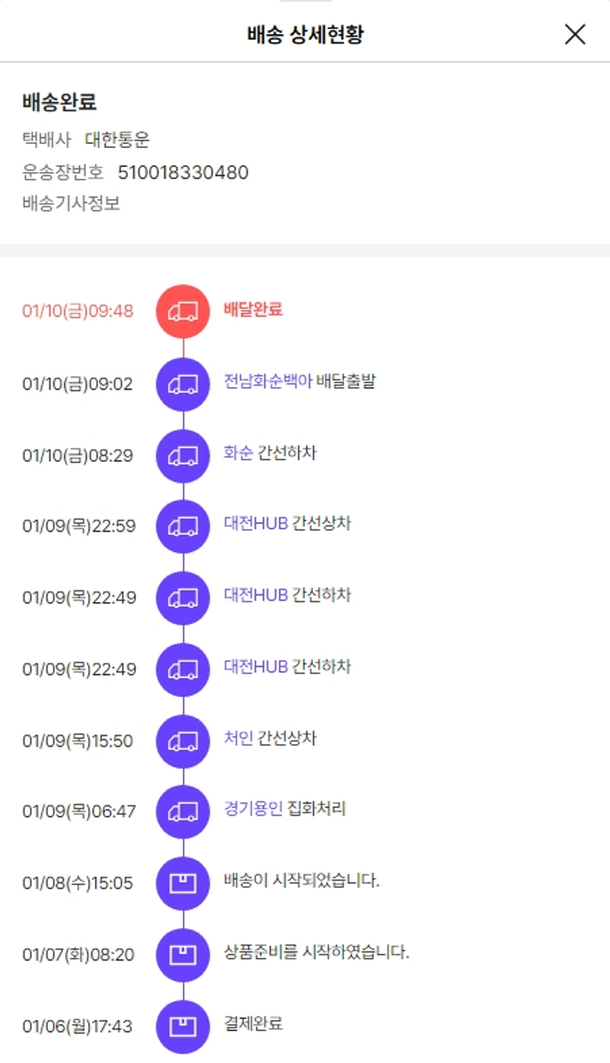Close the 배송 상세현황 dialog

[x=575, y=34]
